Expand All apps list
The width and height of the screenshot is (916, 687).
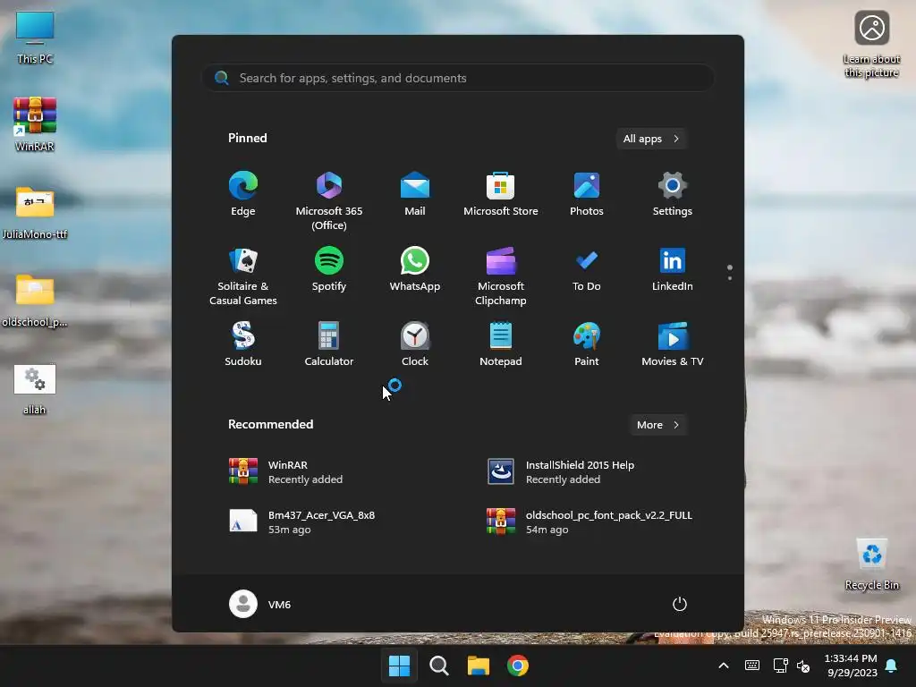coord(651,139)
